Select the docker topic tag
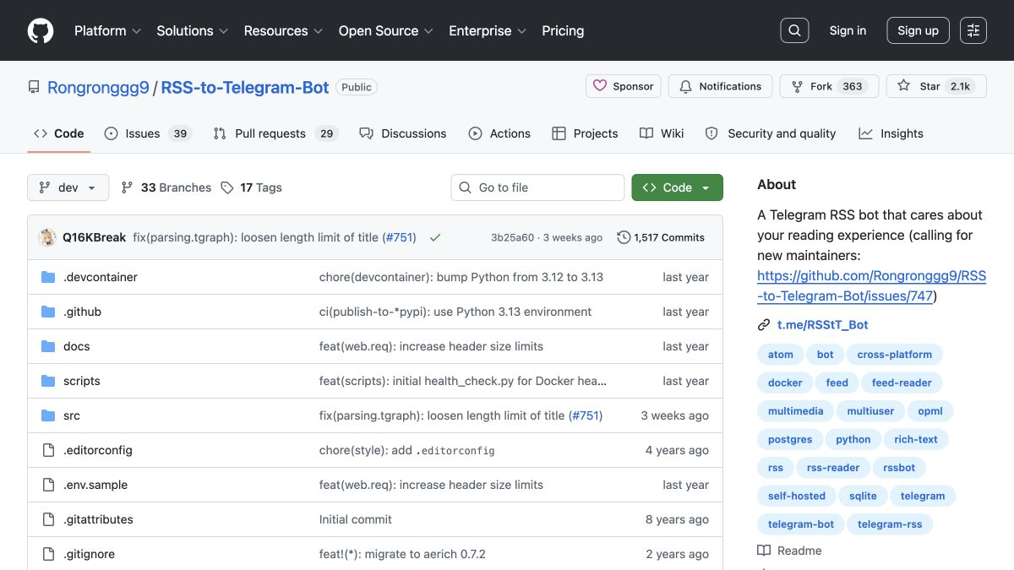This screenshot has width=1014, height=570. point(785,383)
